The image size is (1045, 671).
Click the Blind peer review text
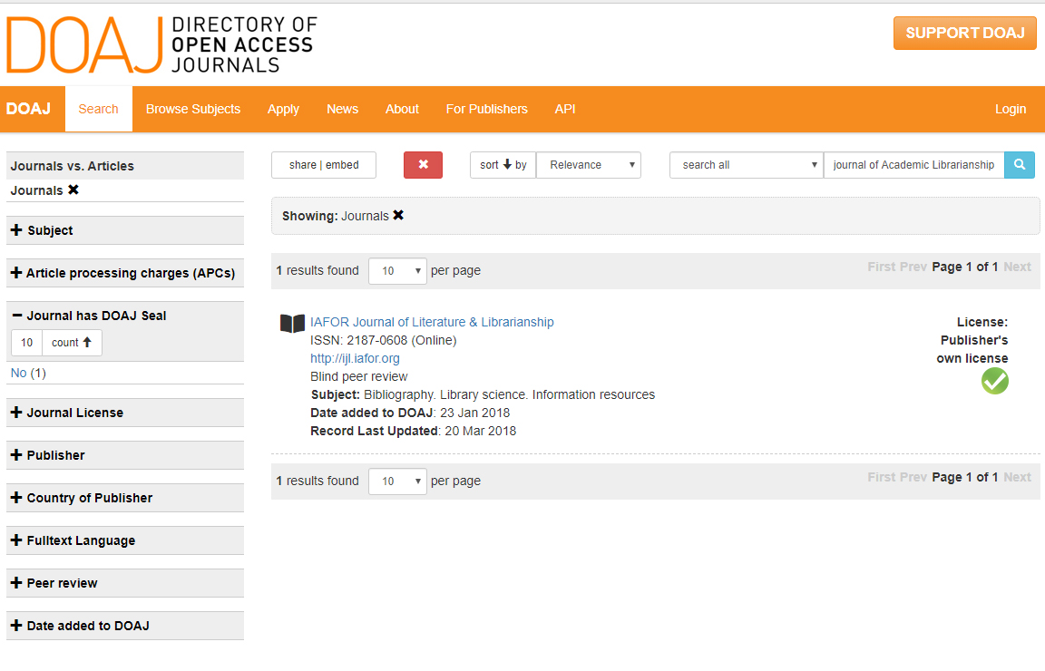(358, 376)
